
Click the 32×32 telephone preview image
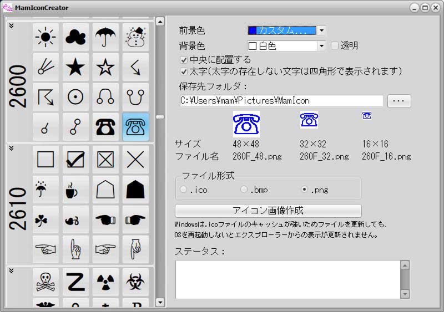tap(309, 120)
